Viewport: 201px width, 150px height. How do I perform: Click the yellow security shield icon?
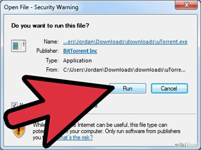point(19,132)
